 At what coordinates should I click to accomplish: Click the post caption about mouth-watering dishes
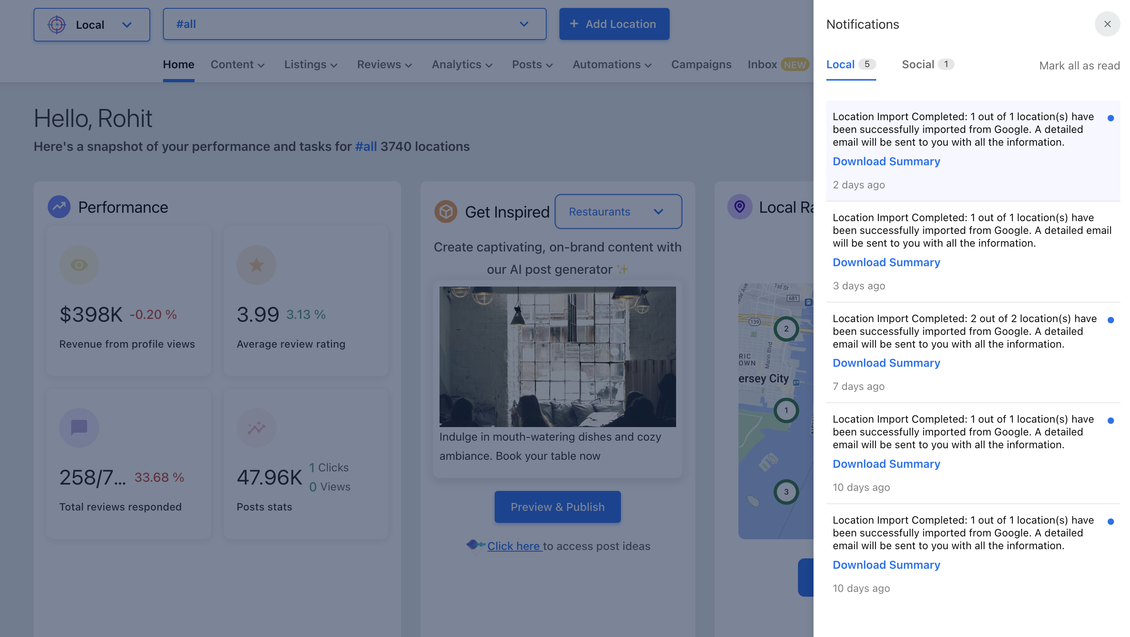tap(550, 446)
